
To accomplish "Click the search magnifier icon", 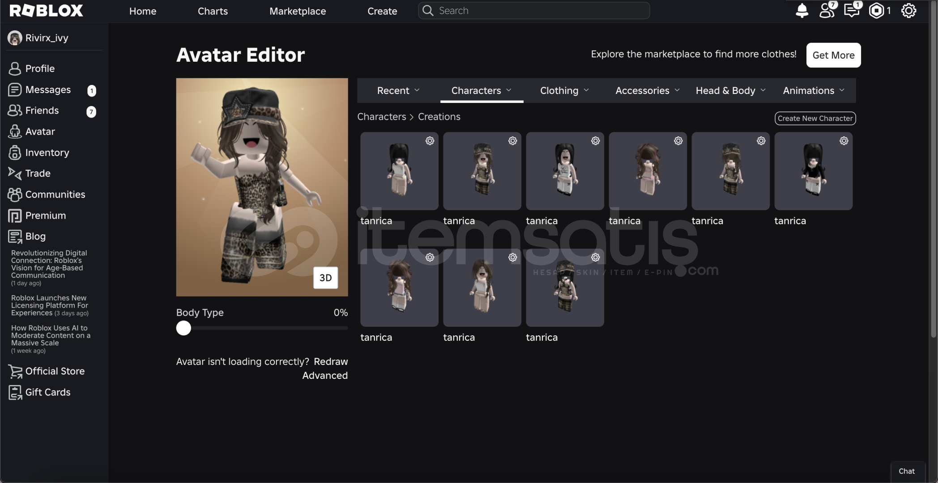I will 428,10.
